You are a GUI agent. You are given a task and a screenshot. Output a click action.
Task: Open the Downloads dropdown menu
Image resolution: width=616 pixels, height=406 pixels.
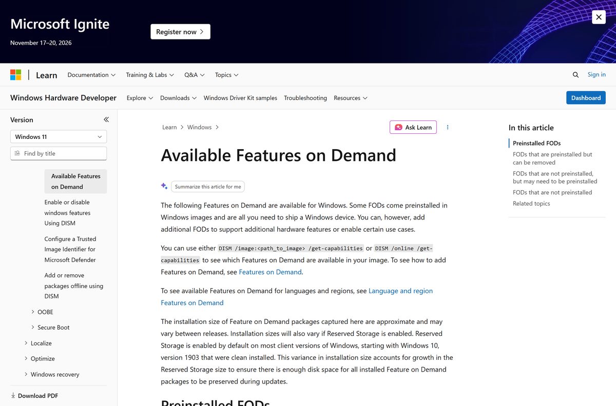coord(178,98)
